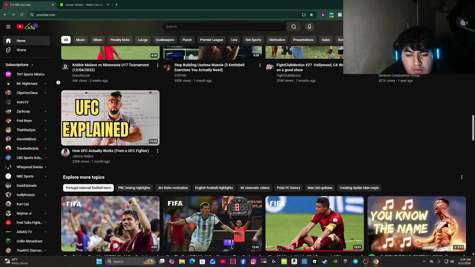Viewport: 475px width, 267px height.
Task: Click the YouTube search input field
Action: (224, 27)
